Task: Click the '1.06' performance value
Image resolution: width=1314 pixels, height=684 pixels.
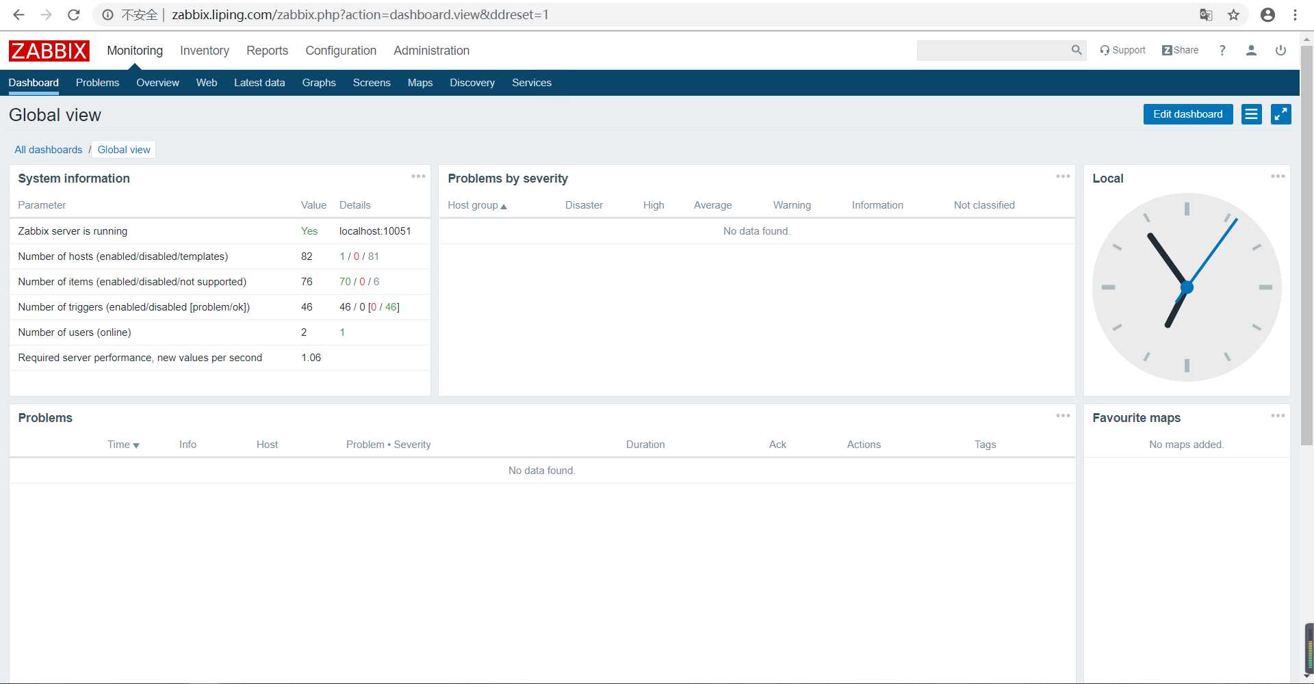Action: click(311, 358)
